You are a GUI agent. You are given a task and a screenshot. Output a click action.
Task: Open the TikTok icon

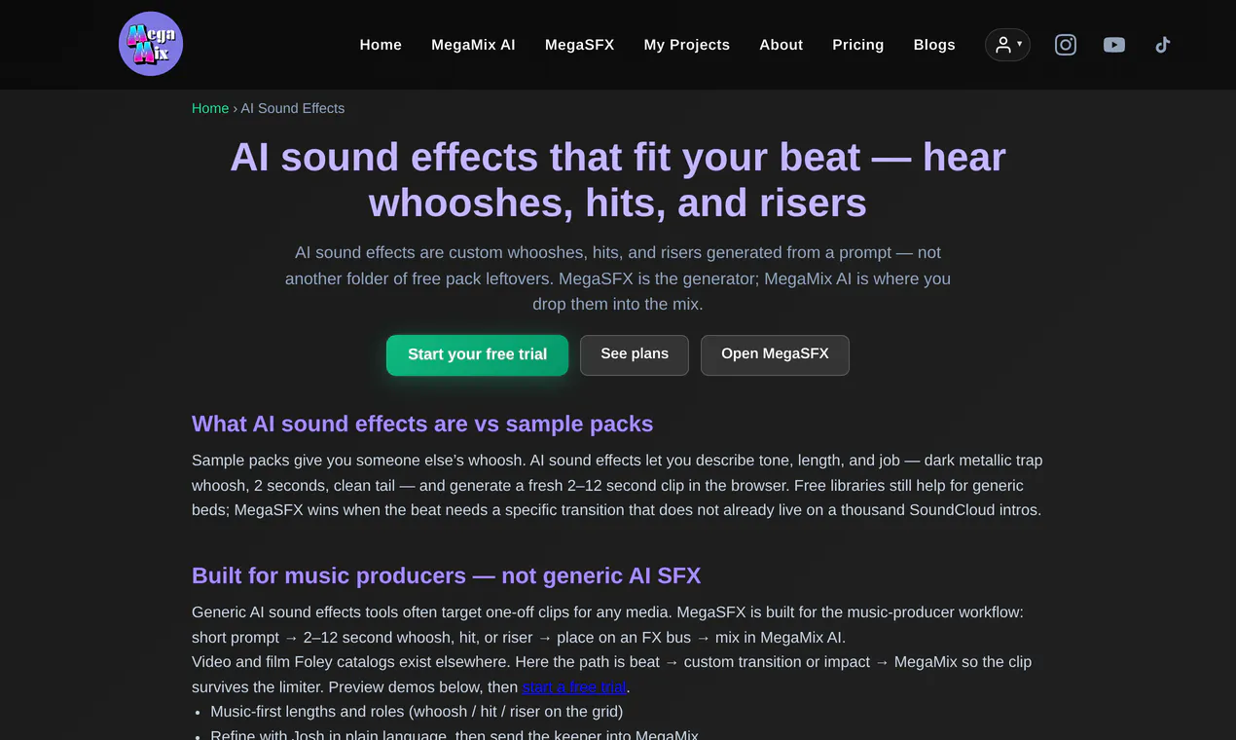pyautogui.click(x=1162, y=45)
